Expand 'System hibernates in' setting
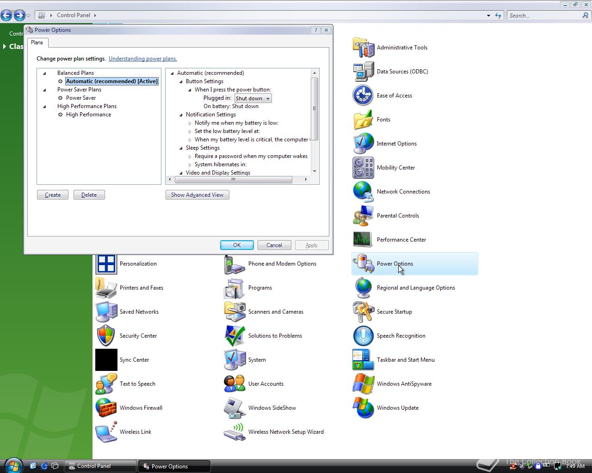 (190, 164)
